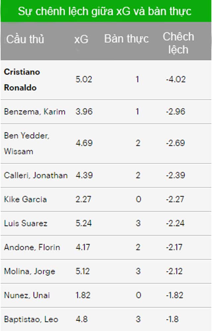Click Ronaldo's xG value 5.02
The height and width of the screenshot is (331, 212).
click(84, 79)
